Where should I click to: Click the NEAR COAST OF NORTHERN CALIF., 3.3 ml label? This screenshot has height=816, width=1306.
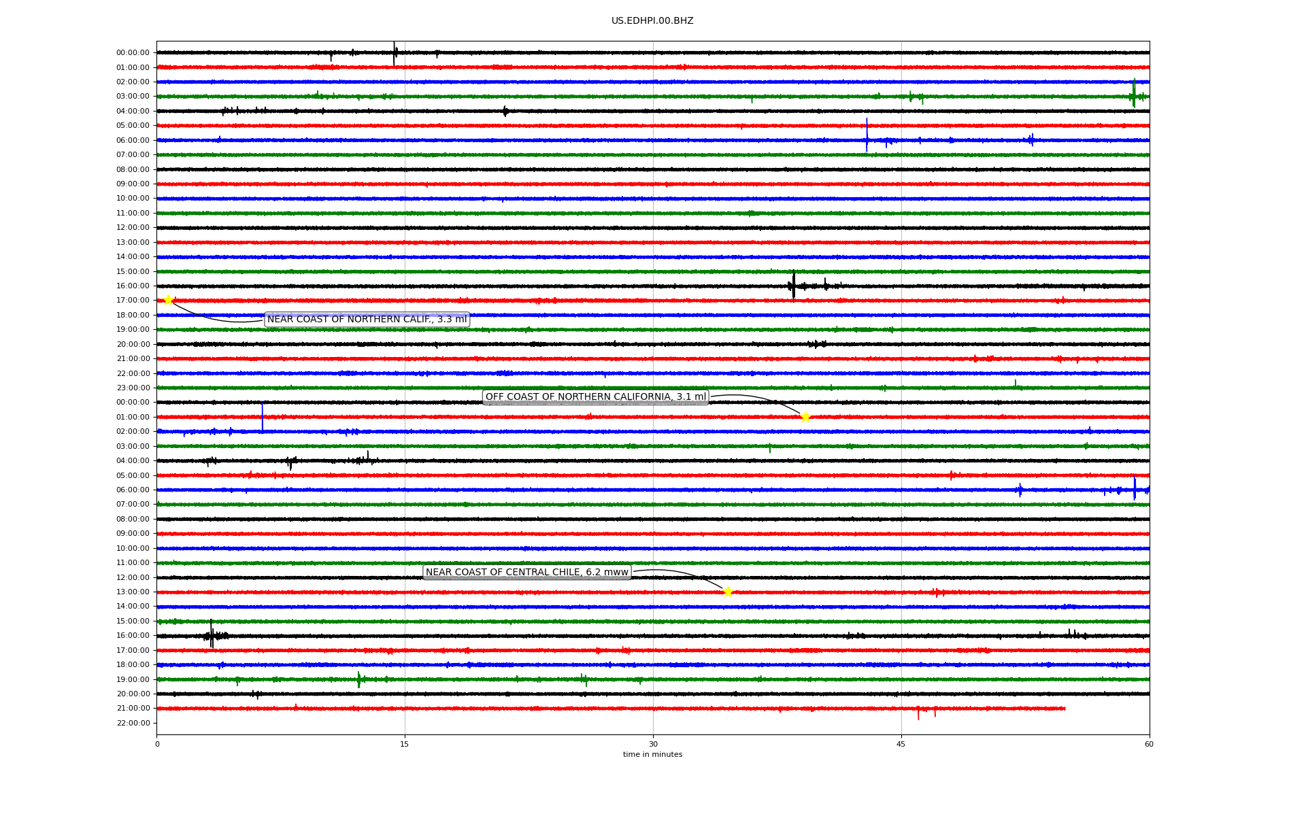coord(367,320)
